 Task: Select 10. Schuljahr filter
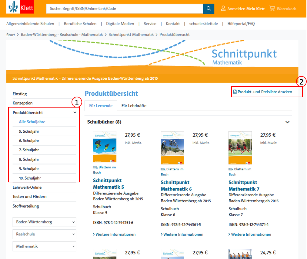click(x=30, y=178)
